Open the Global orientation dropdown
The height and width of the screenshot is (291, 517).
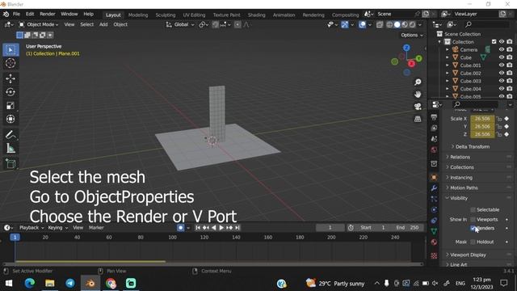[180, 24]
